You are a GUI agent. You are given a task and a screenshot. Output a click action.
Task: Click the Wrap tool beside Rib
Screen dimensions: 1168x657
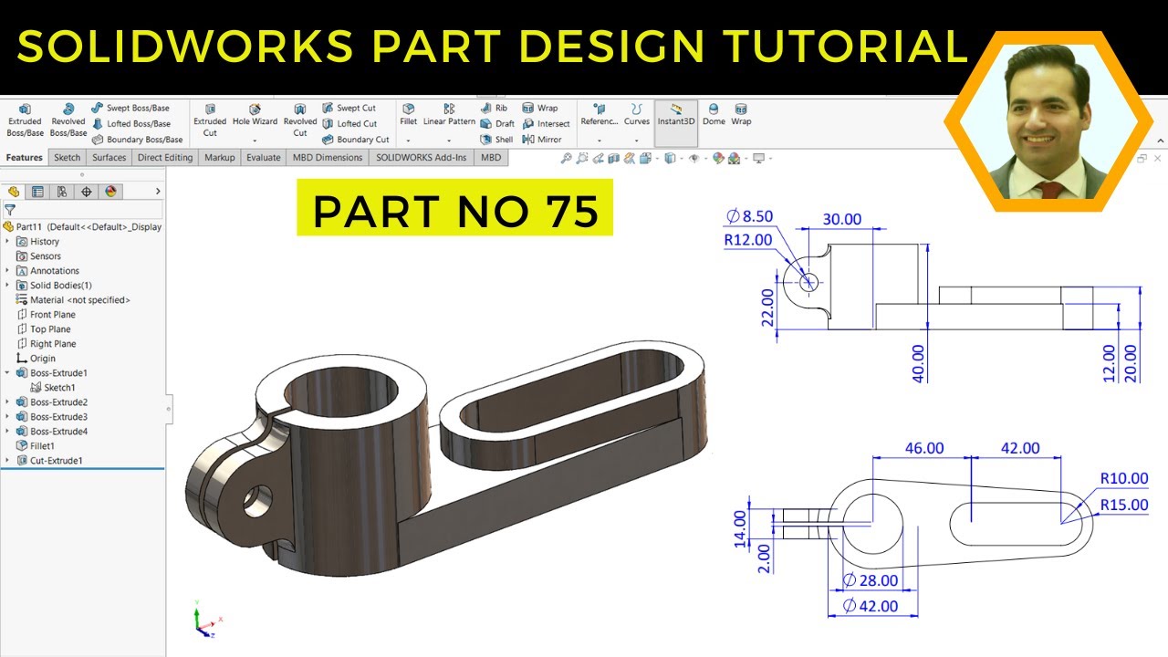tap(539, 108)
